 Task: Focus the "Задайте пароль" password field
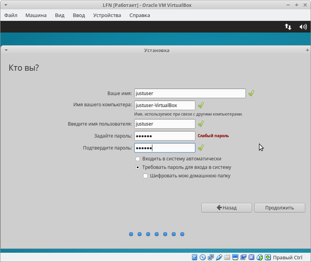point(164,136)
